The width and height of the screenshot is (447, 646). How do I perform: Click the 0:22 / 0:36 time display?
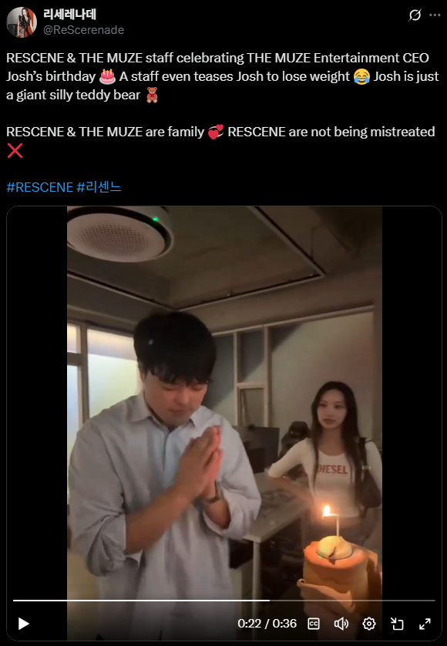pyautogui.click(x=267, y=624)
